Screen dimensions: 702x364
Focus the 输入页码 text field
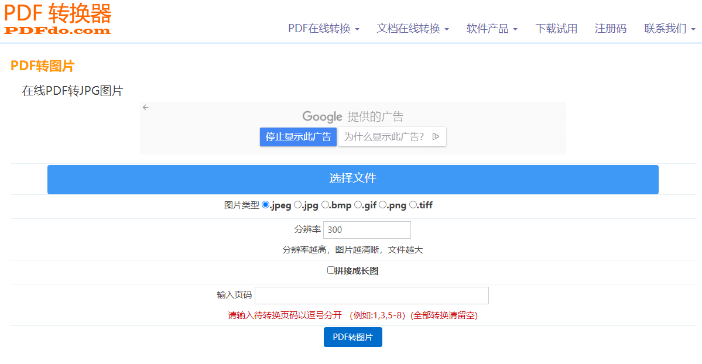(371, 296)
